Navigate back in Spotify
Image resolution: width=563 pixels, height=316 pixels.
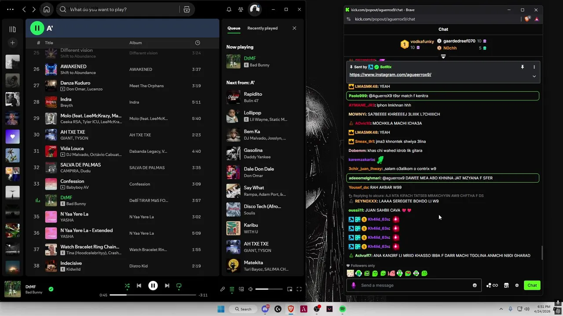tap(24, 9)
